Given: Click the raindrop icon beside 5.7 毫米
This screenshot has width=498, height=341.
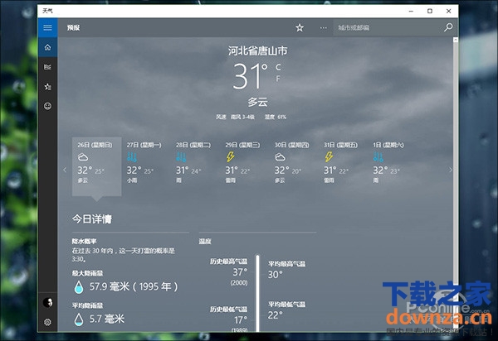Looking at the screenshot, I should point(79,319).
